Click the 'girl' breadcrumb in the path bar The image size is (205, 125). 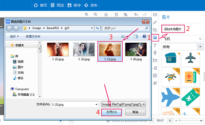coord(67,28)
